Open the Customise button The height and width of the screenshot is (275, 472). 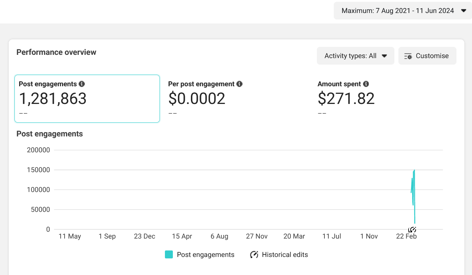427,56
